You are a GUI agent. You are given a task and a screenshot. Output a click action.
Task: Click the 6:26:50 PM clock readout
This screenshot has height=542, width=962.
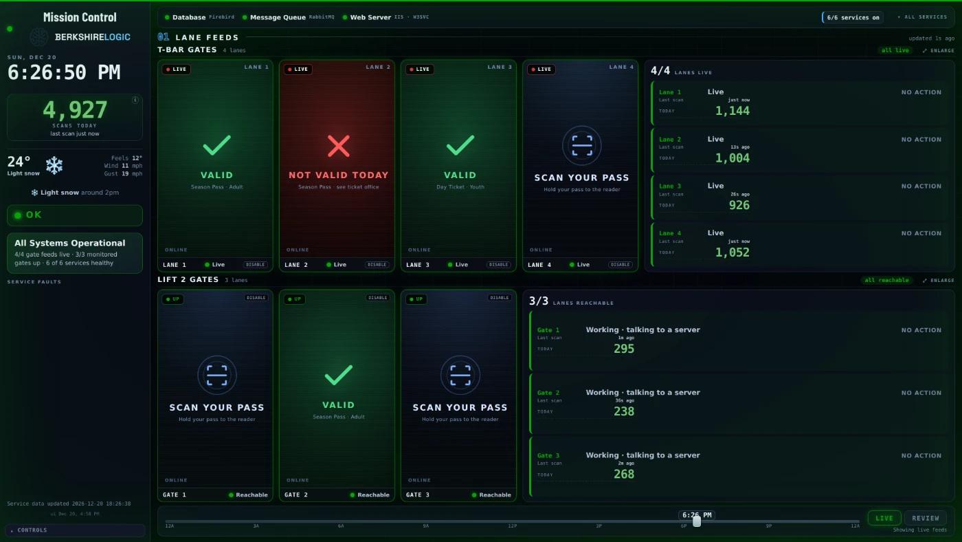[x=64, y=72]
